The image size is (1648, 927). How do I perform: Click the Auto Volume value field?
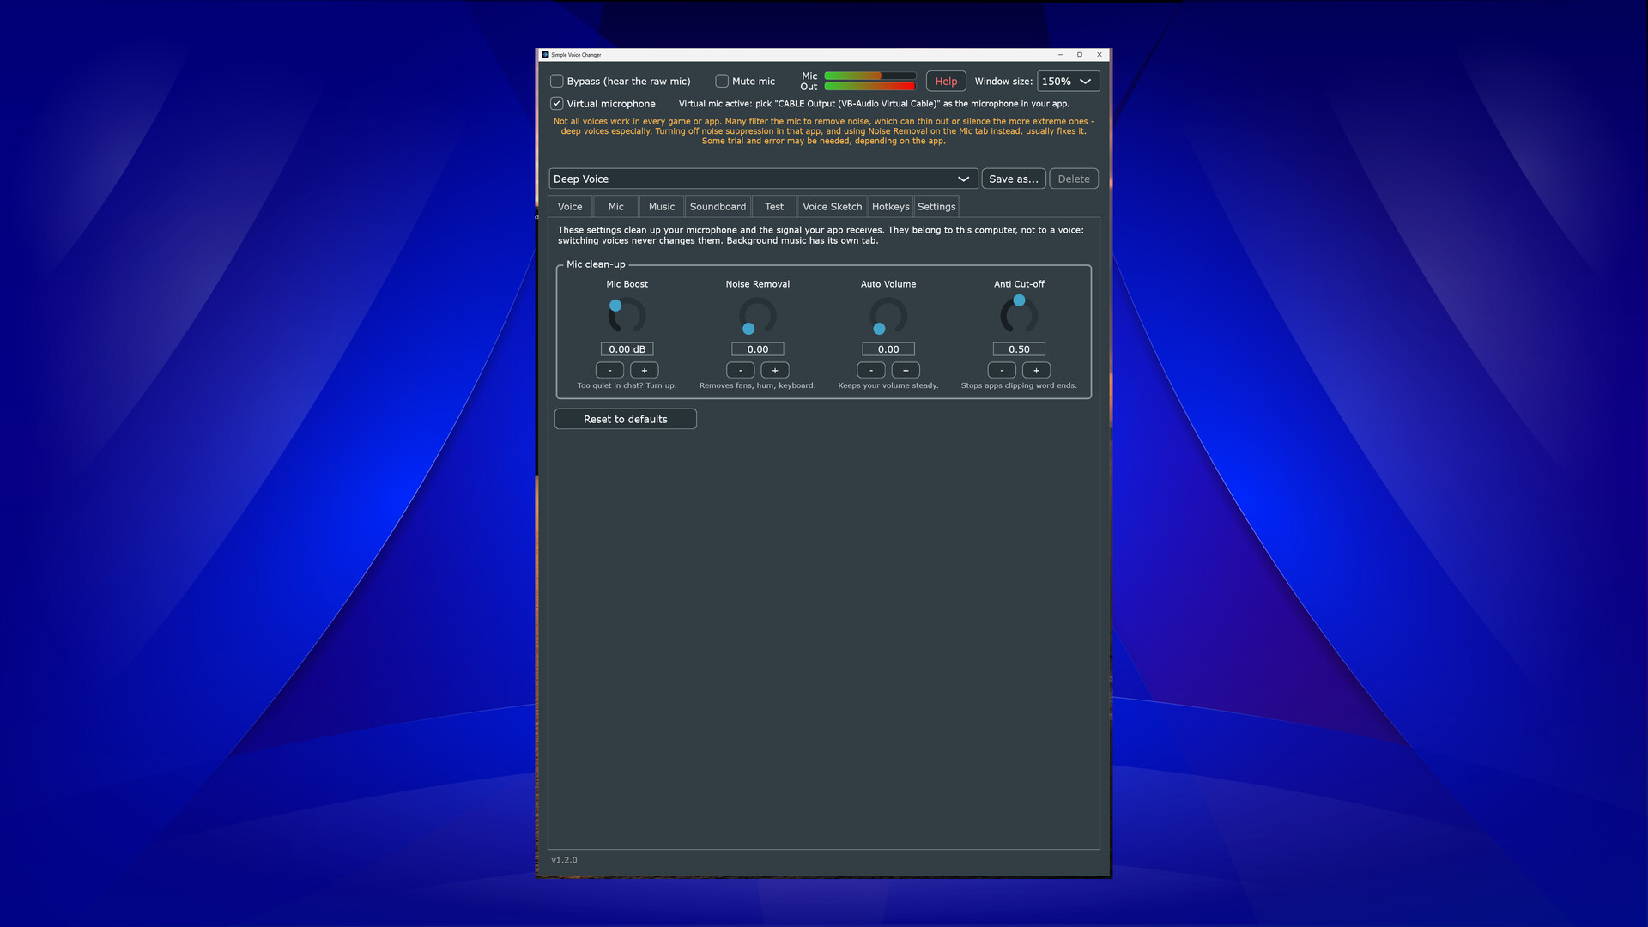coord(888,349)
